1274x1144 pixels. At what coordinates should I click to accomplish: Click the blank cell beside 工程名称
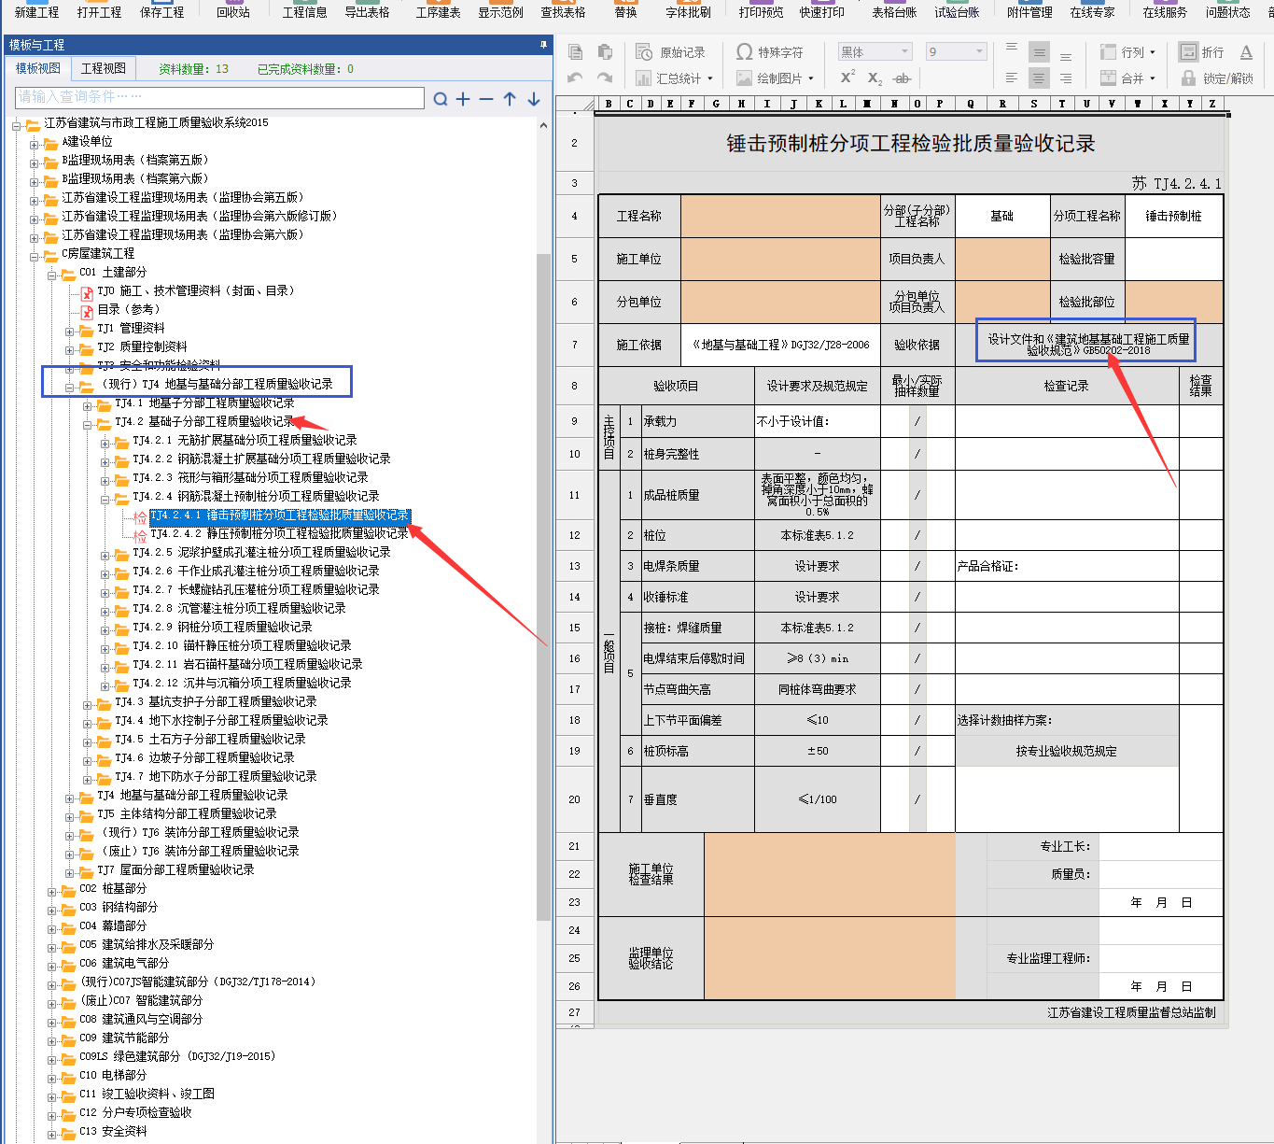781,216
